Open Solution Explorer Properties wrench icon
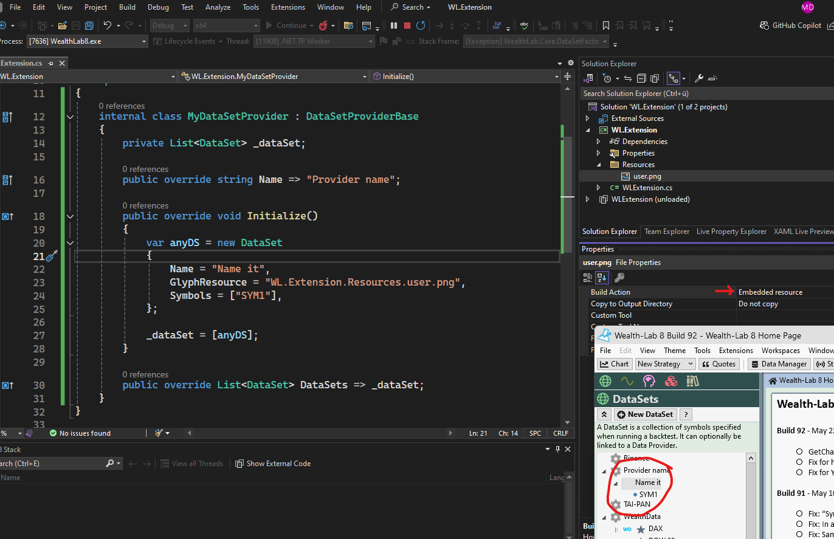Image resolution: width=834 pixels, height=539 pixels. 699,78
